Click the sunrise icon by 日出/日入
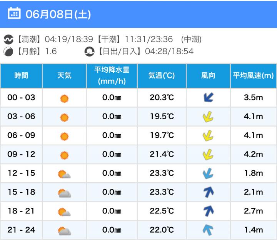Screen dimensions: 277x240 [x=89, y=51]
